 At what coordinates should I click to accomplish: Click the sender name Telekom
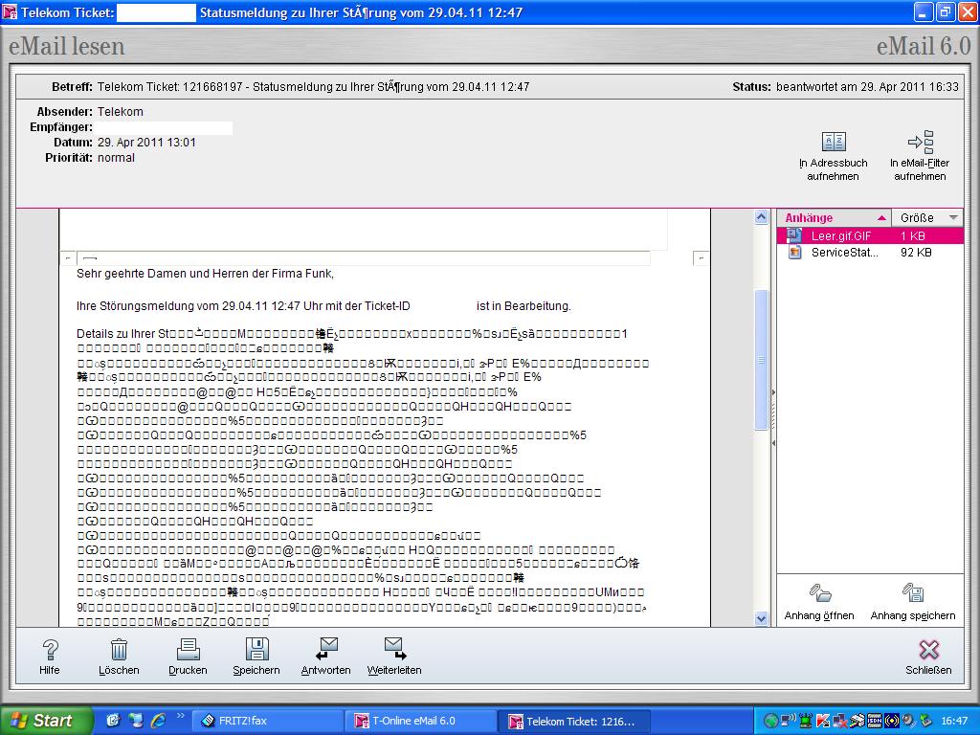pyautogui.click(x=120, y=112)
